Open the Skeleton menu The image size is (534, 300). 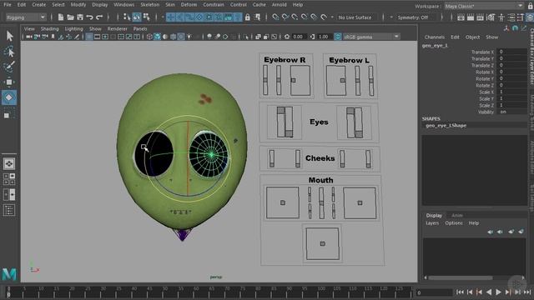coord(150,5)
